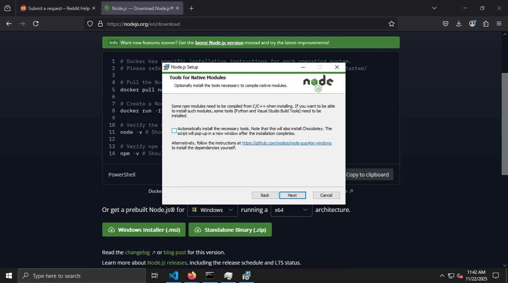Open a new Firefox tab with plus
The width and height of the screenshot is (508, 283).
[191, 8]
